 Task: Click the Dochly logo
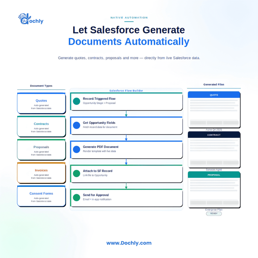coord(31,19)
